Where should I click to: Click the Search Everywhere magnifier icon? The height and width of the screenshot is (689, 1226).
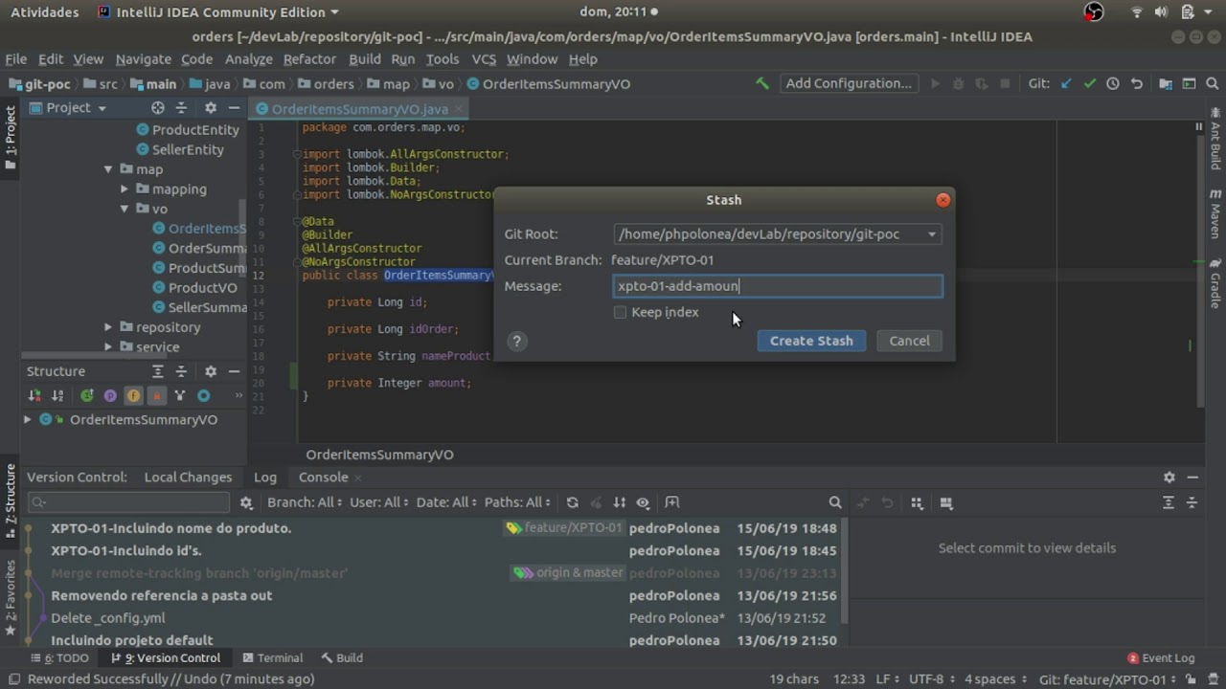(x=1213, y=83)
